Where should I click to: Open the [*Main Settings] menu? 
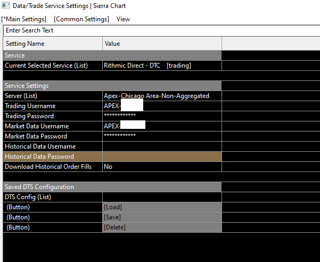point(23,19)
